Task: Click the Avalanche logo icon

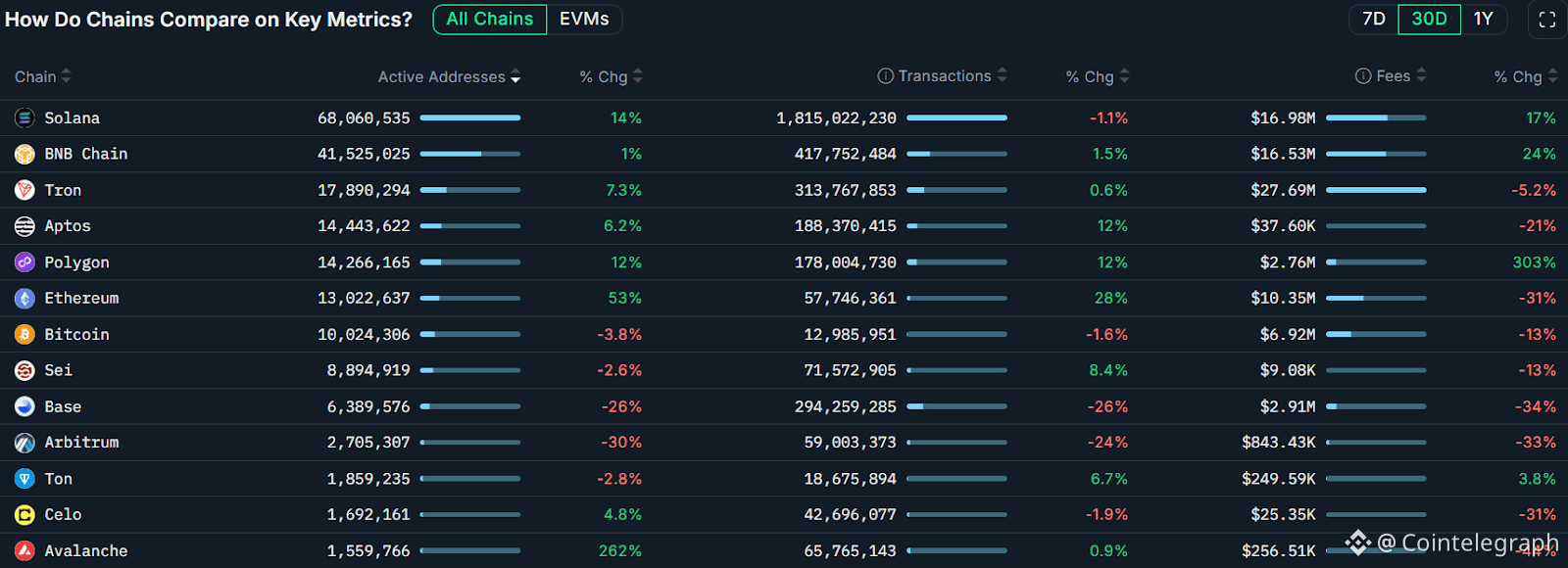Action: coord(24,551)
